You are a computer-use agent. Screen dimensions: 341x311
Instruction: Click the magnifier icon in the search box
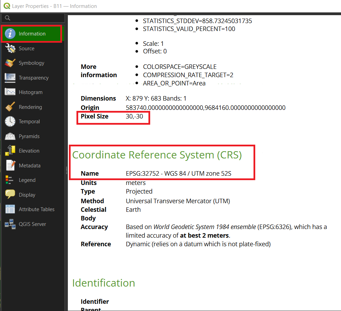click(7, 18)
